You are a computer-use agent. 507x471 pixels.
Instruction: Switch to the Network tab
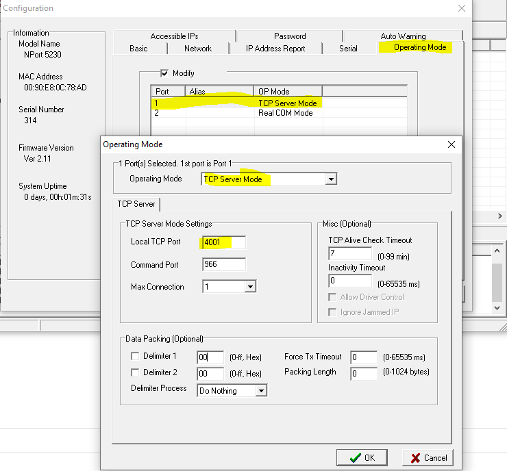tap(198, 49)
